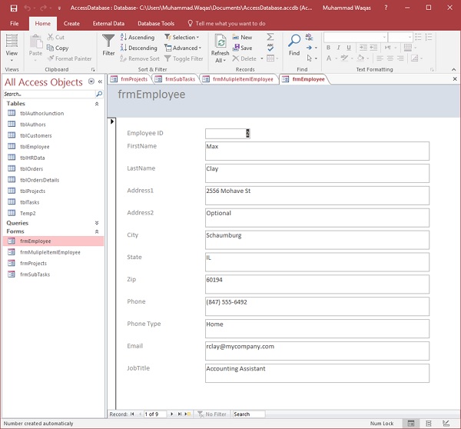This screenshot has height=429, width=461.
Task: Click the Refresh All icon
Action: 221,42
